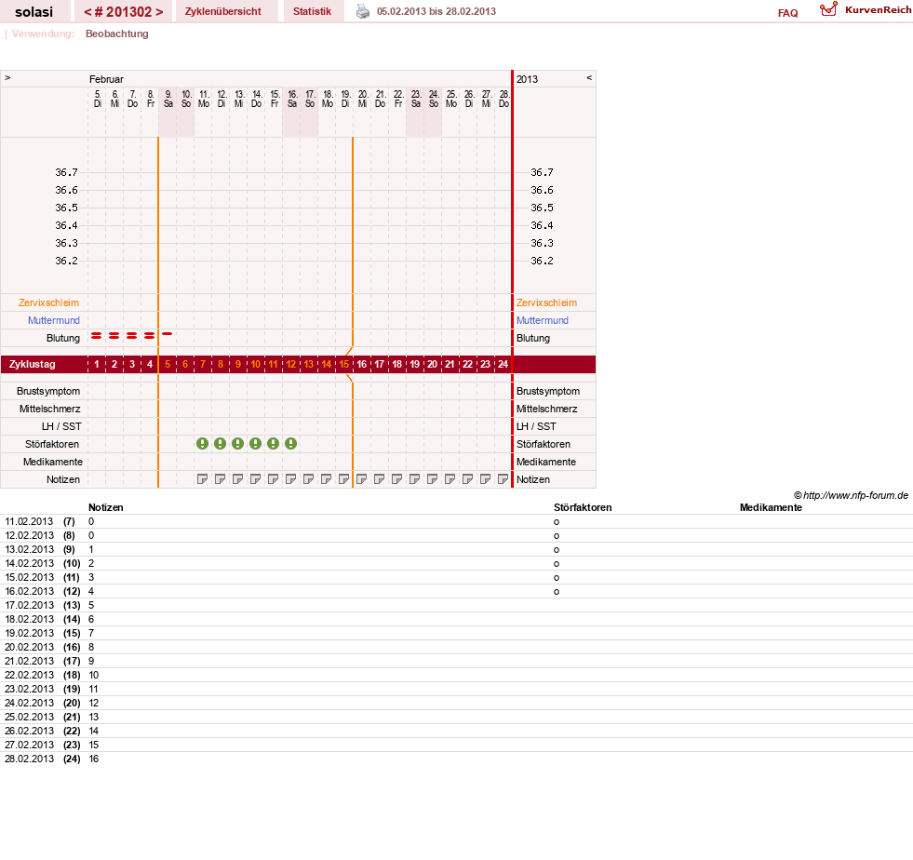Select cycle day 24 in Zyklustag bar
The height and width of the screenshot is (860, 913).
coord(503,364)
